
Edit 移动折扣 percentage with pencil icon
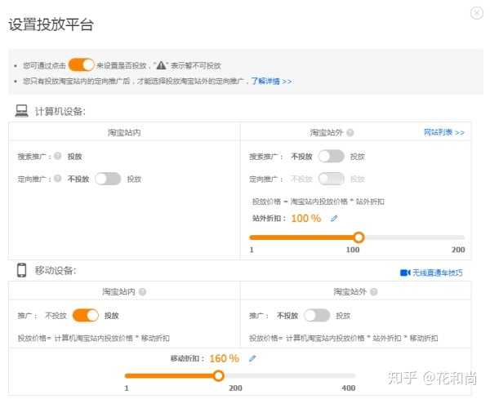coord(252,358)
